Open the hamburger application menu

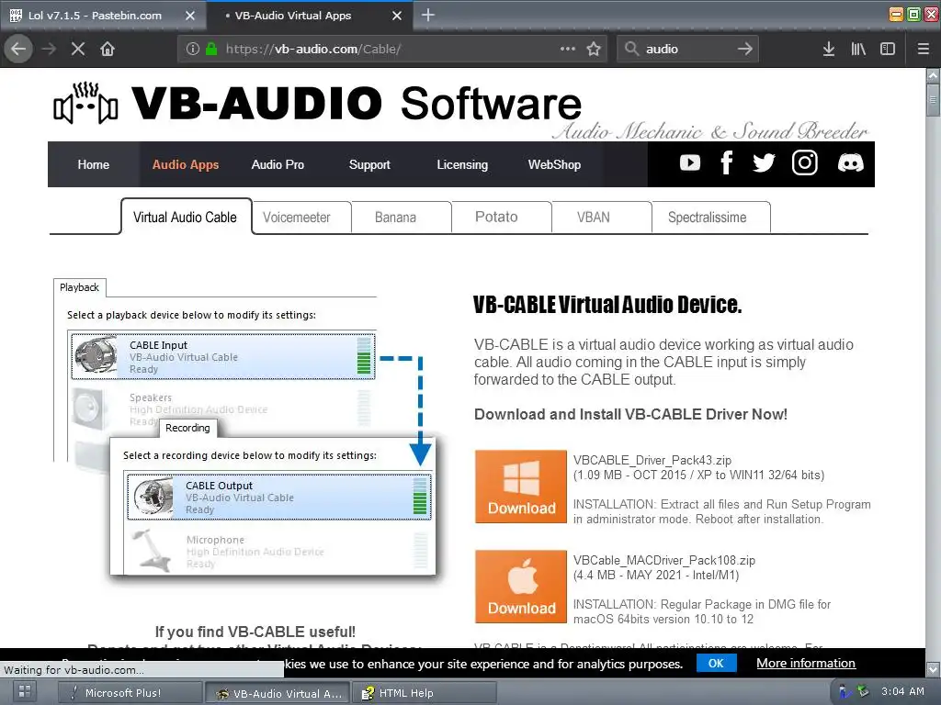(924, 49)
